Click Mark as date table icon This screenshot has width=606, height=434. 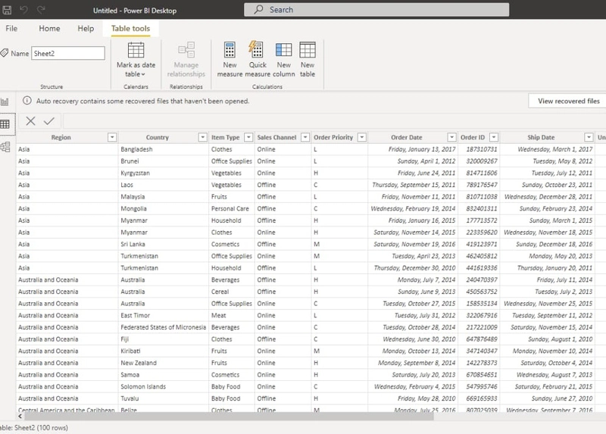(x=136, y=50)
